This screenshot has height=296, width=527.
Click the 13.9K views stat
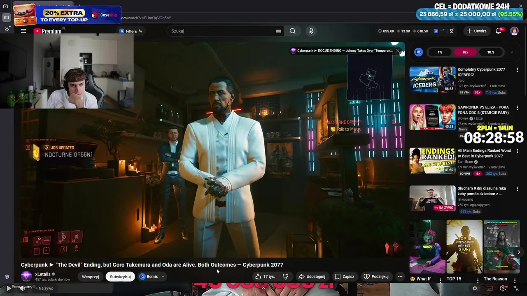(x=403, y=31)
